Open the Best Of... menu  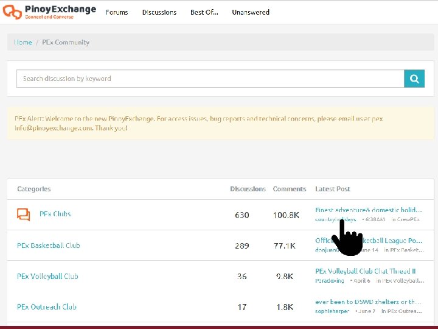pyautogui.click(x=204, y=12)
